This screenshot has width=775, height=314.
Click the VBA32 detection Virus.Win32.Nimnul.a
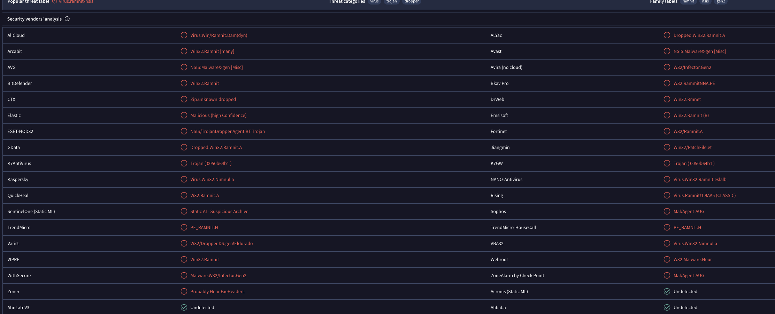click(695, 243)
